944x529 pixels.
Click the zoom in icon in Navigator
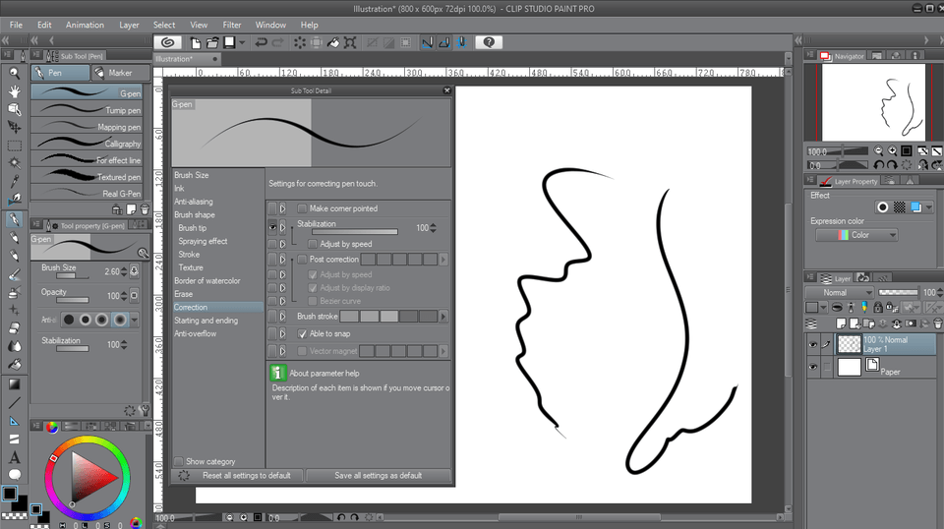(x=892, y=151)
